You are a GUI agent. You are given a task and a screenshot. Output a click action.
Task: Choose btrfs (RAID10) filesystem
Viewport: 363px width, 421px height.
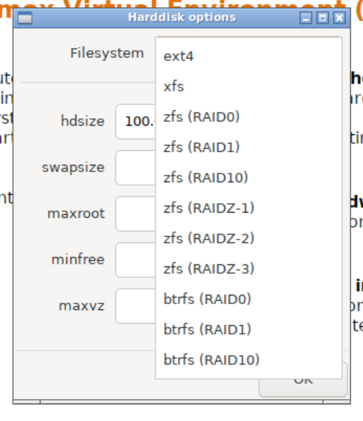[248, 359]
